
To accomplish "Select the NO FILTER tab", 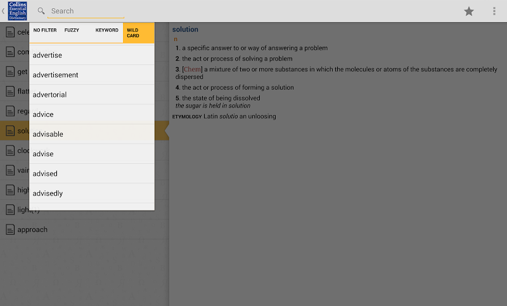I will coord(45,33).
